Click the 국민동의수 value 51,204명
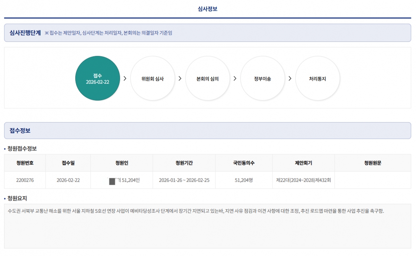 244,180
